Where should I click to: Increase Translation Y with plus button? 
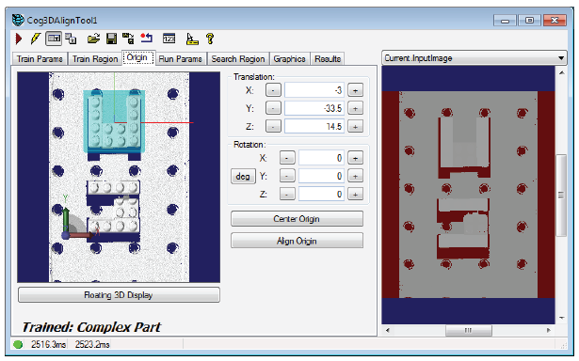(x=355, y=108)
